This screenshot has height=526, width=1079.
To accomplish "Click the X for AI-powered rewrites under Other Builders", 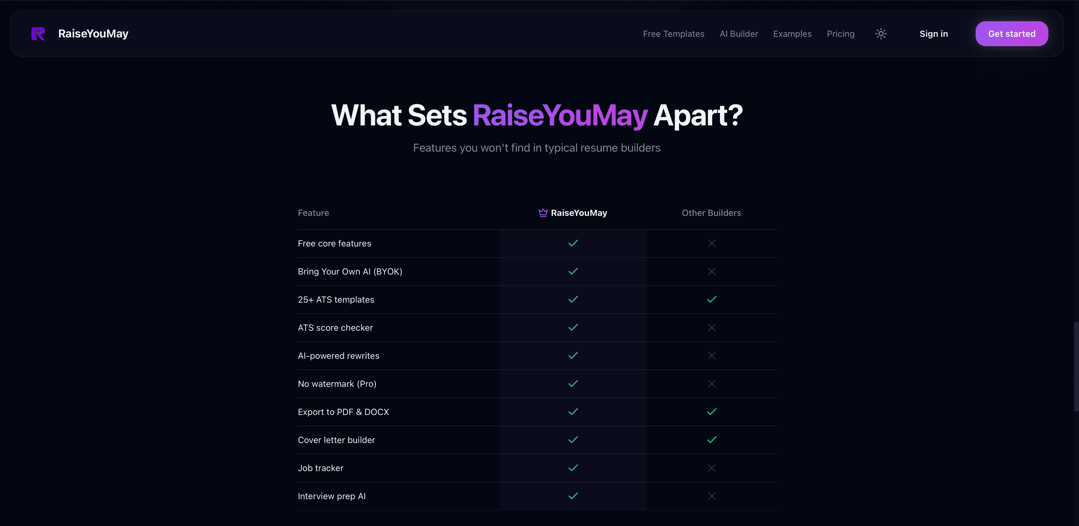I will [x=711, y=355].
